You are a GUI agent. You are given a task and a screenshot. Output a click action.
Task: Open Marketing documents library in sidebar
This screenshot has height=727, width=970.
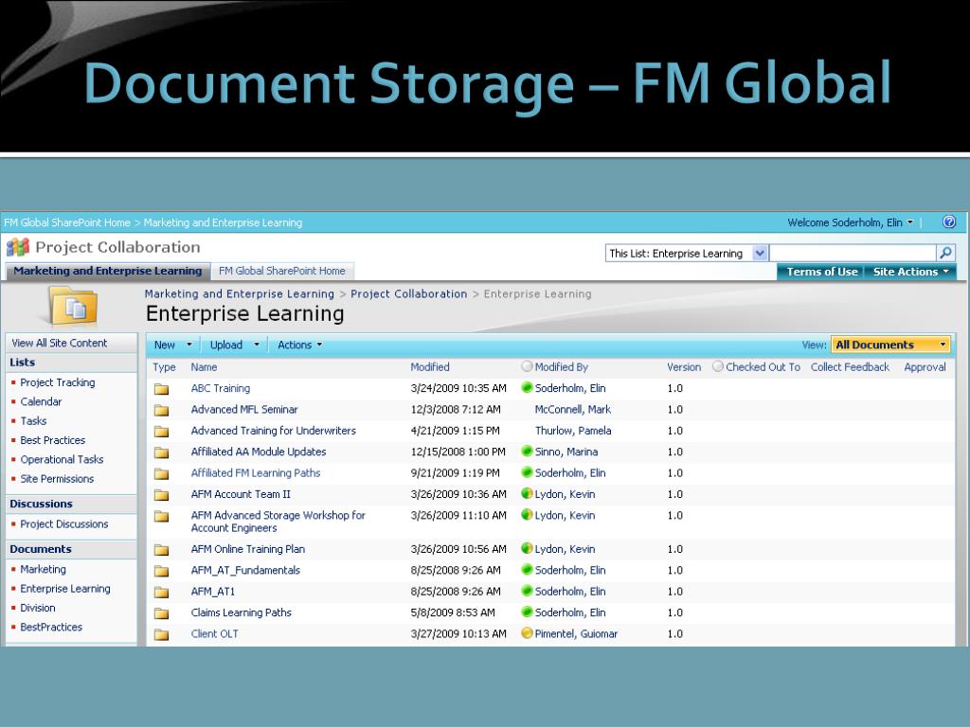[x=43, y=569]
